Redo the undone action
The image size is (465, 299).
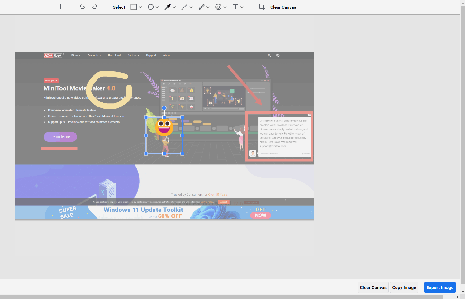[x=94, y=7]
